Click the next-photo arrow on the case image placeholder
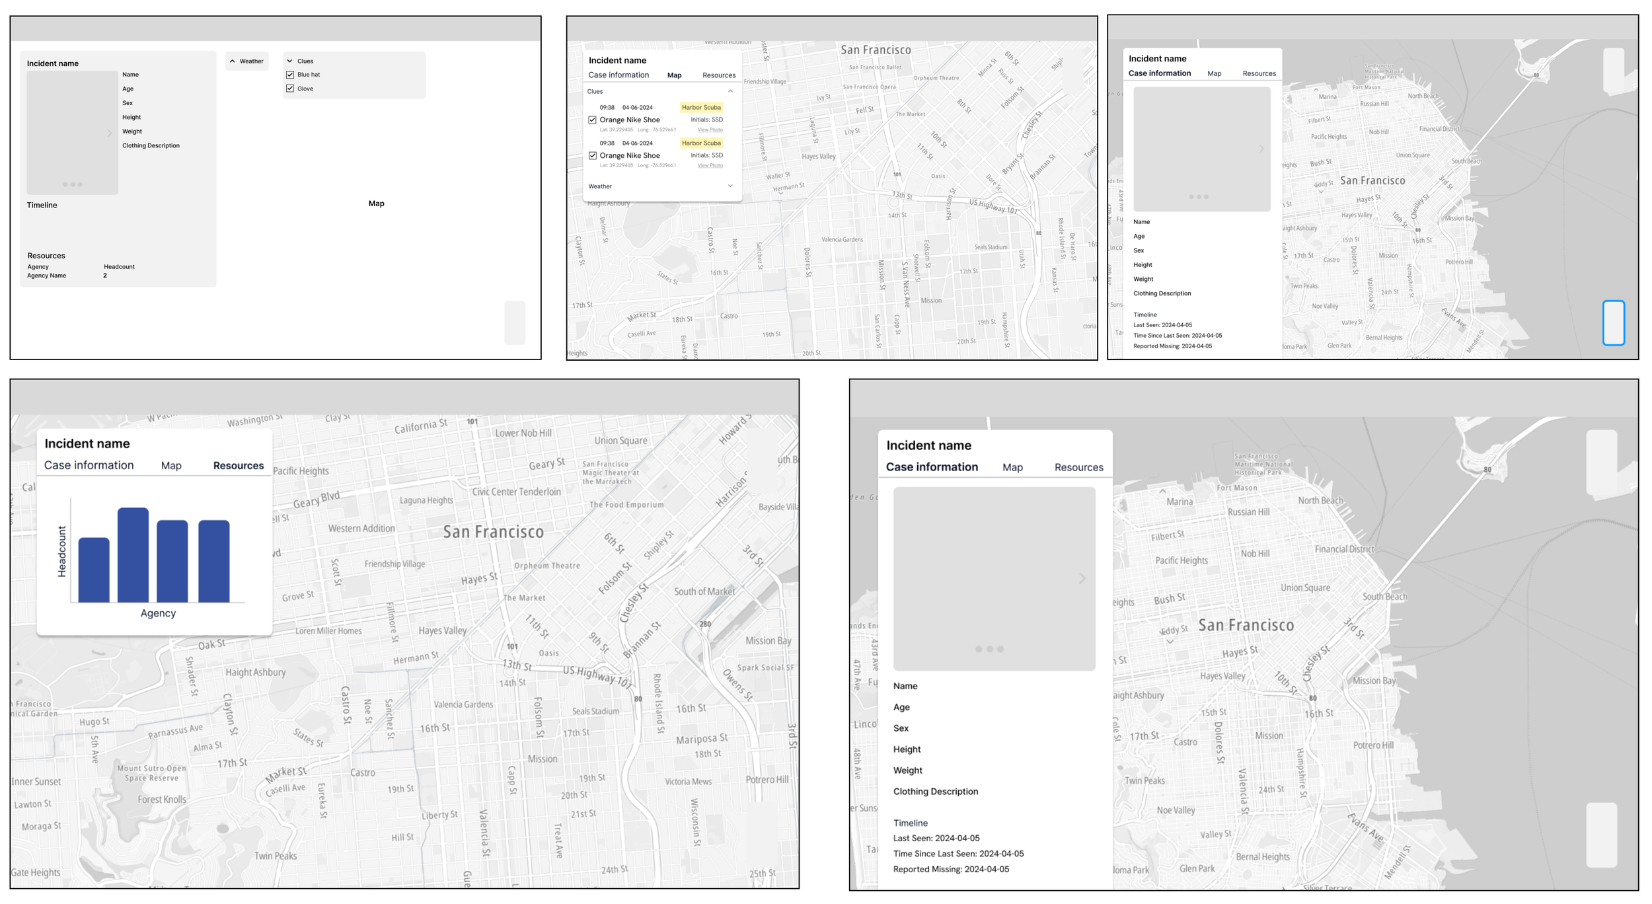This screenshot has height=904, width=1652. point(109,132)
